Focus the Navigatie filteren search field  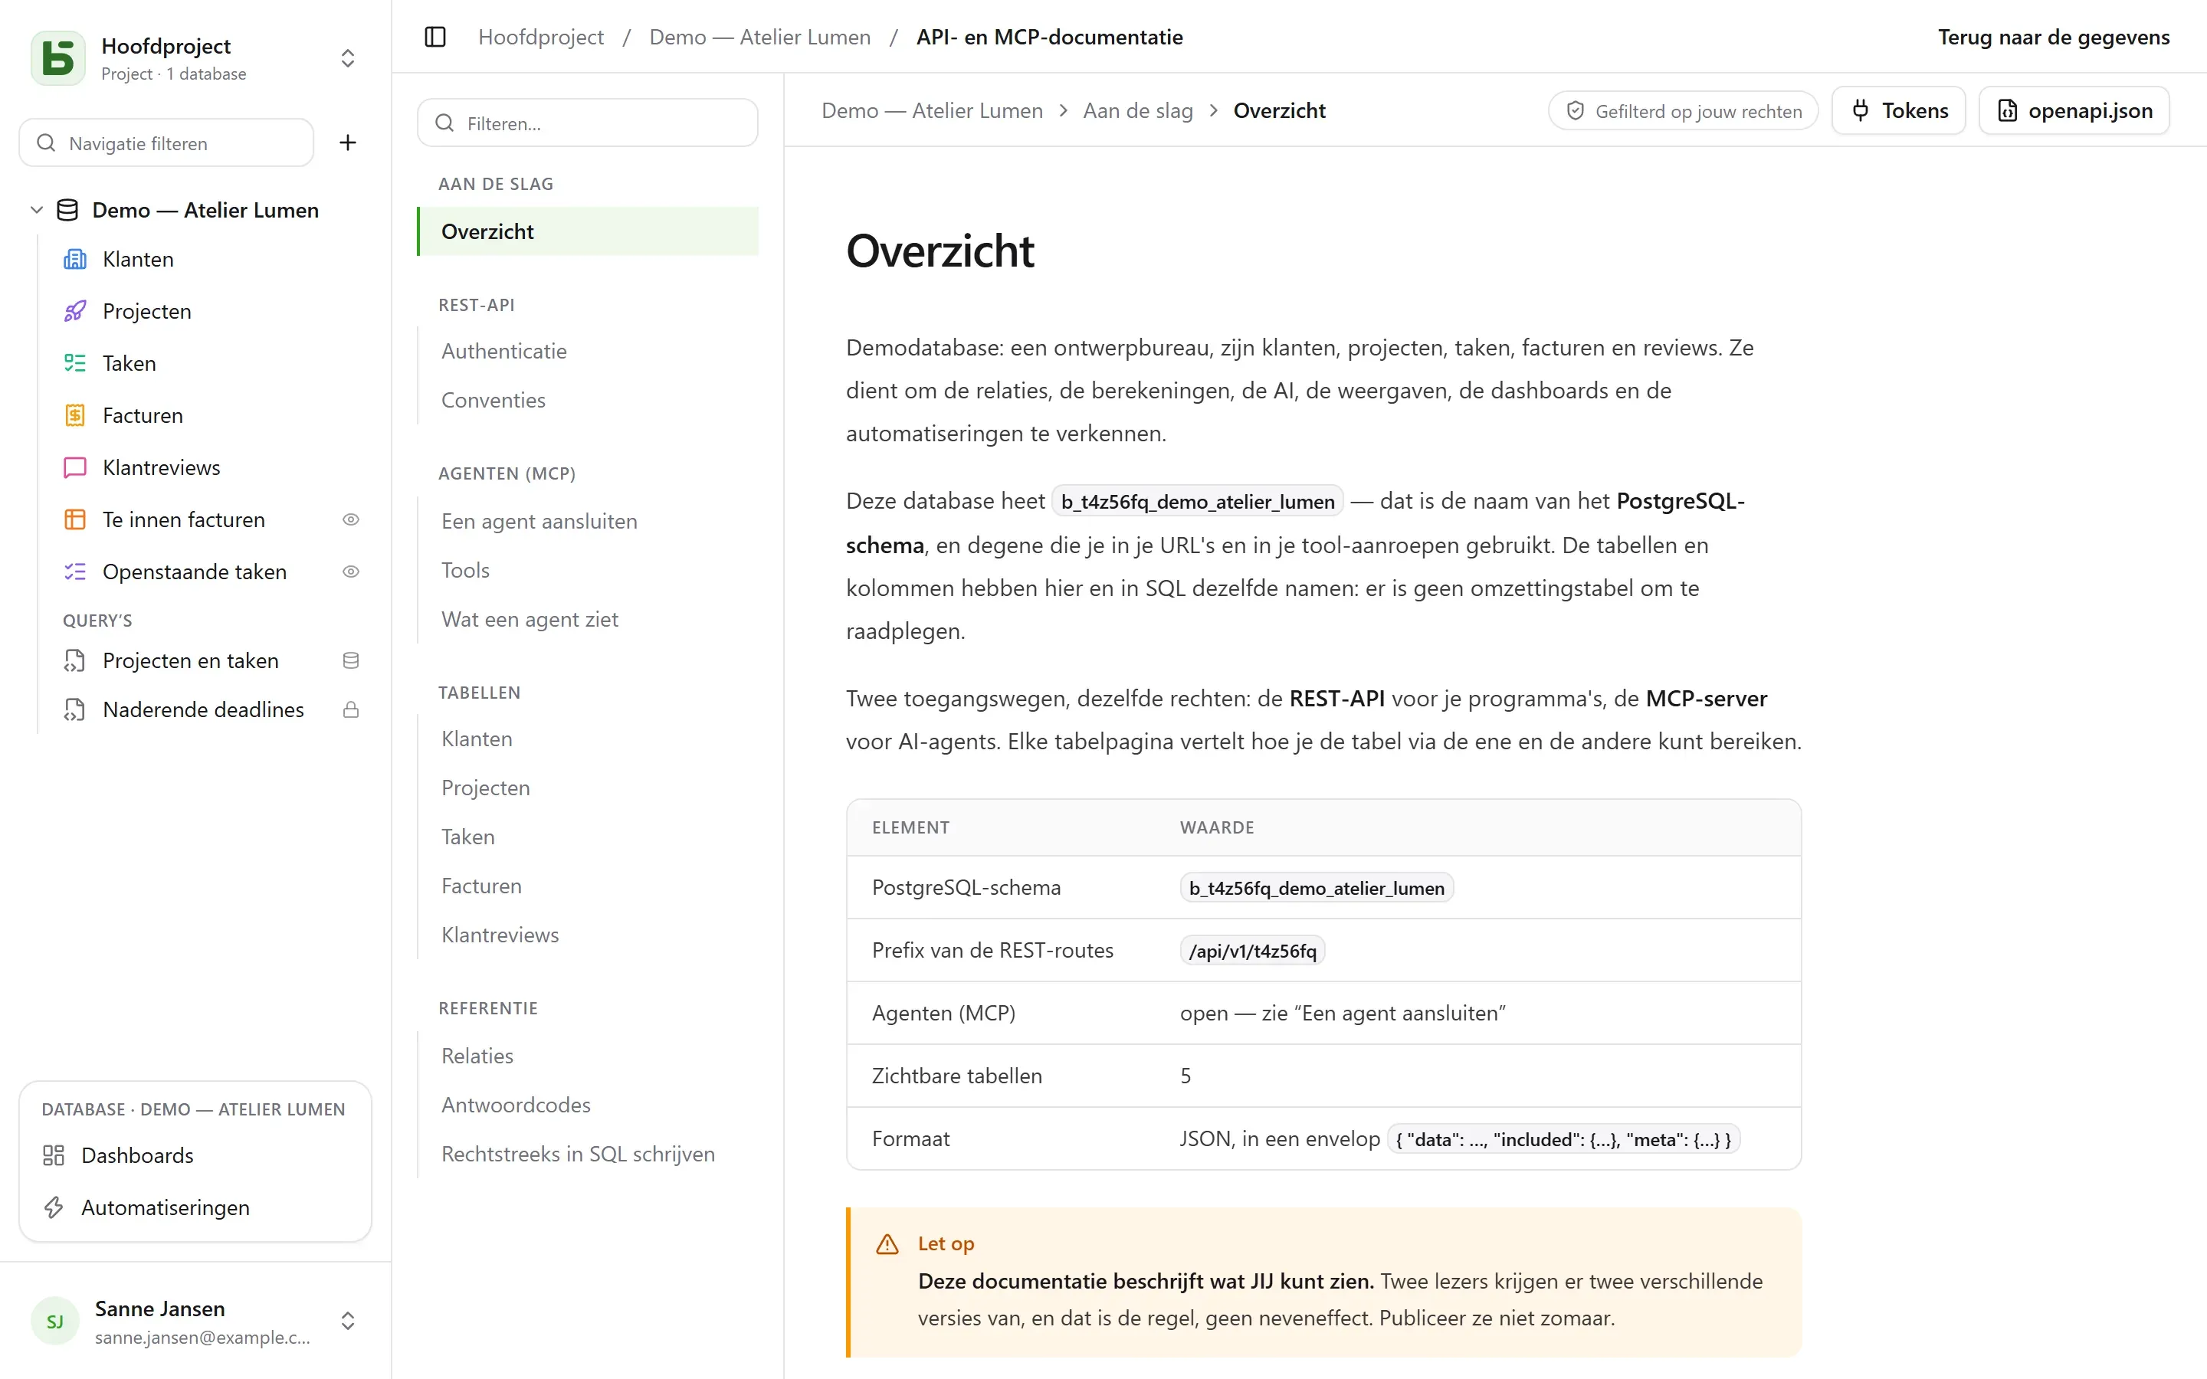tap(166, 143)
